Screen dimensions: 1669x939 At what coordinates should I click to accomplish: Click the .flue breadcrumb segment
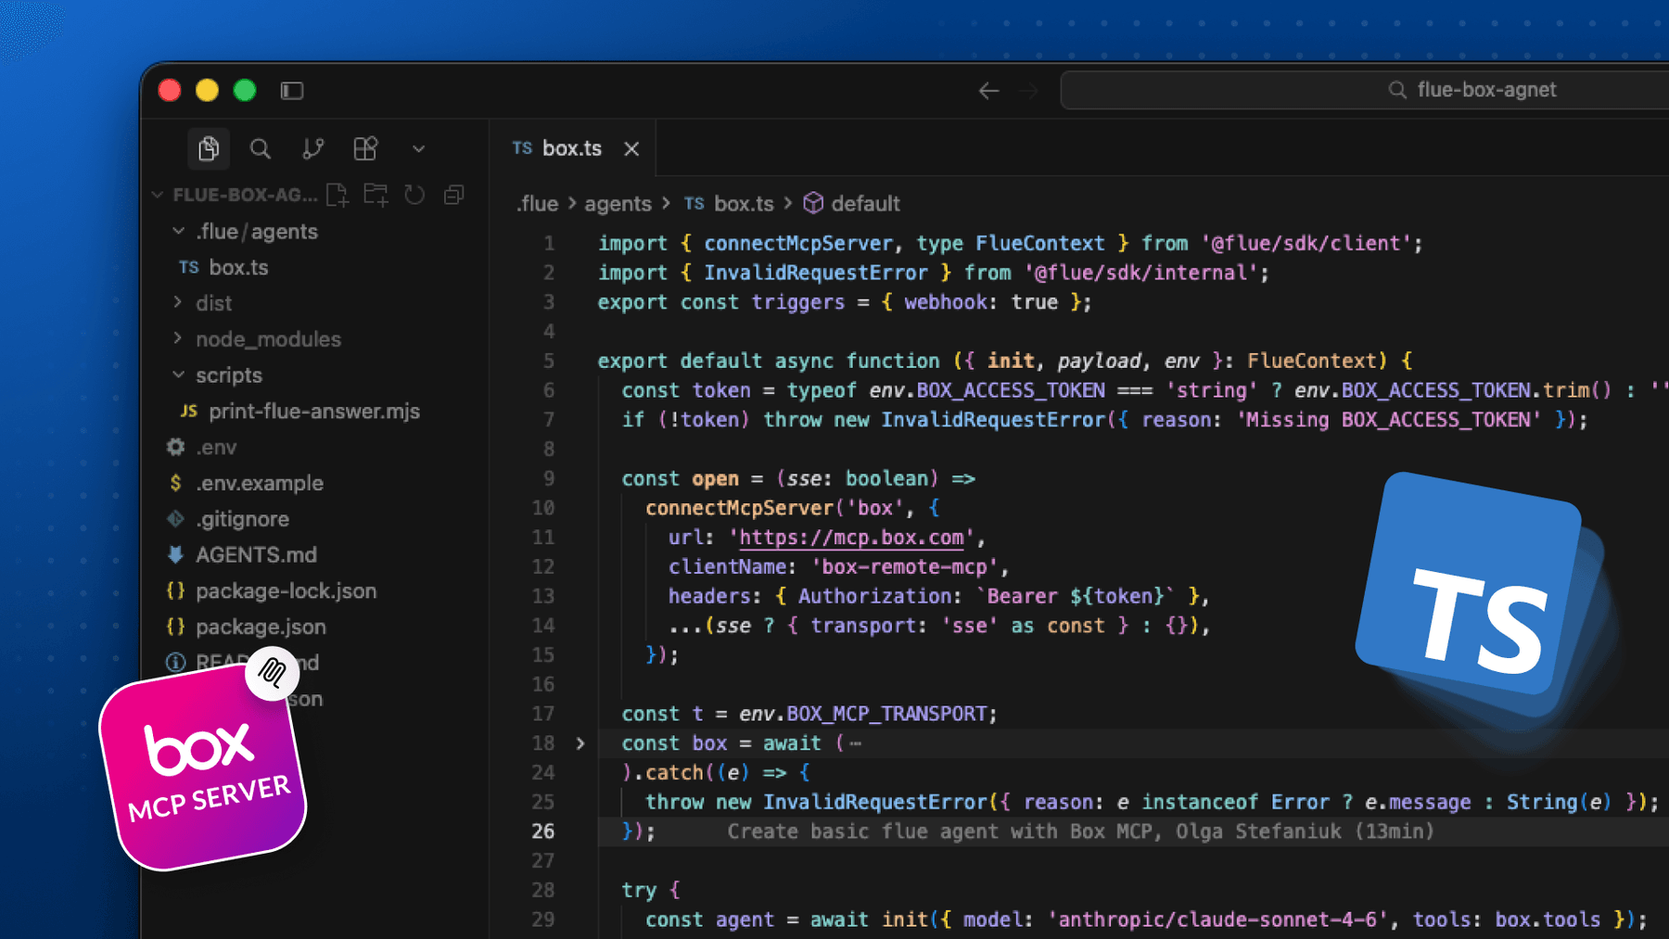tap(538, 203)
